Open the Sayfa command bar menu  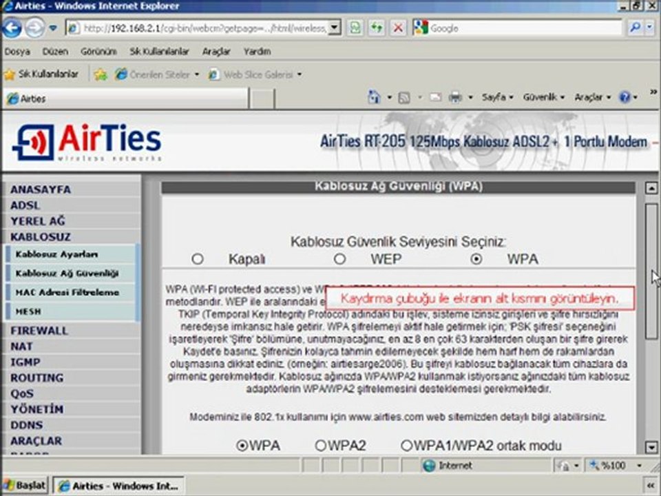[x=497, y=97]
